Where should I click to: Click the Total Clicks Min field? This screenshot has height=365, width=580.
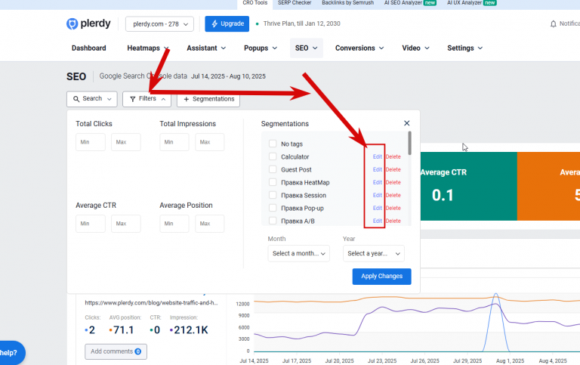[91, 142]
